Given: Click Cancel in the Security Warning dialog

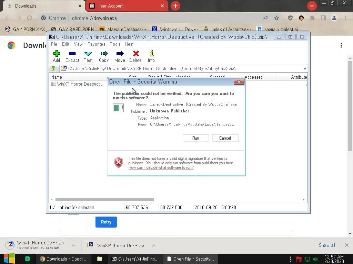Looking at the screenshot, I should tap(225, 138).
